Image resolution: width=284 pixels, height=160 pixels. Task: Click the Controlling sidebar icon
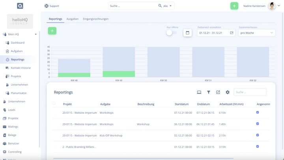[x=4, y=152]
